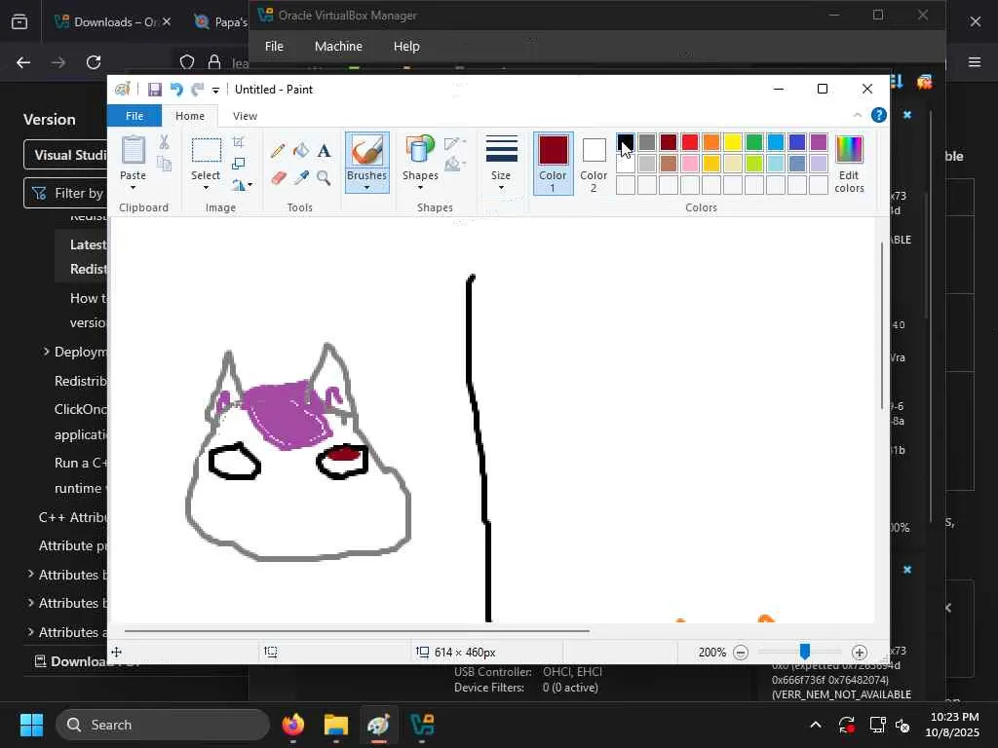The image size is (998, 748).
Task: Switch to the Home tab in Paint
Action: pyautogui.click(x=190, y=116)
